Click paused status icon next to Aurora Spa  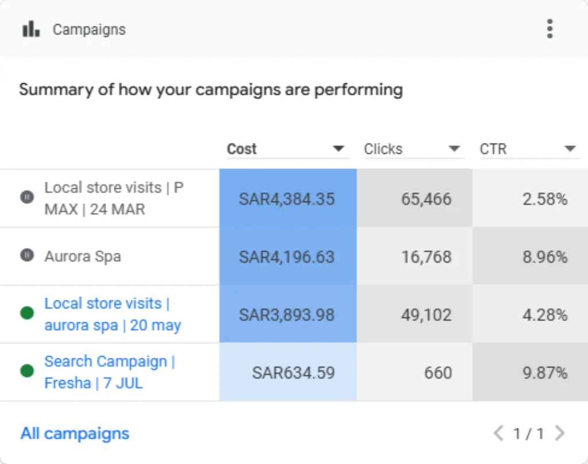tap(27, 256)
